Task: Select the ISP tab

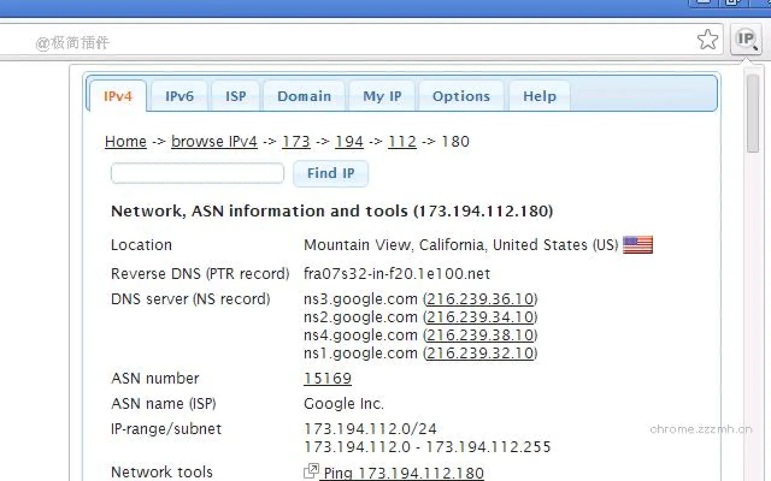Action: coord(236,96)
